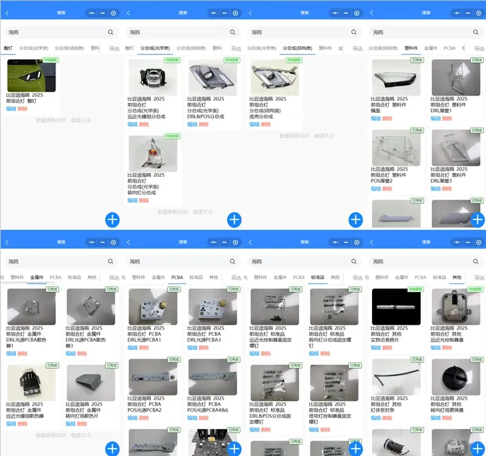Tap circle target icon on 分总成(结构类)-selected screen
Image resolution: width=486 pixels, height=456 pixels.
tap(357, 13)
